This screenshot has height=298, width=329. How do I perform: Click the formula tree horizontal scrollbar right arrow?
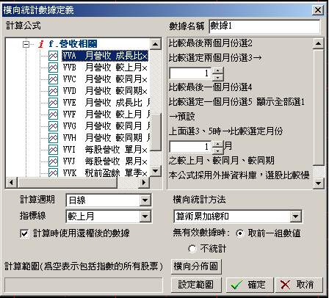(144, 182)
